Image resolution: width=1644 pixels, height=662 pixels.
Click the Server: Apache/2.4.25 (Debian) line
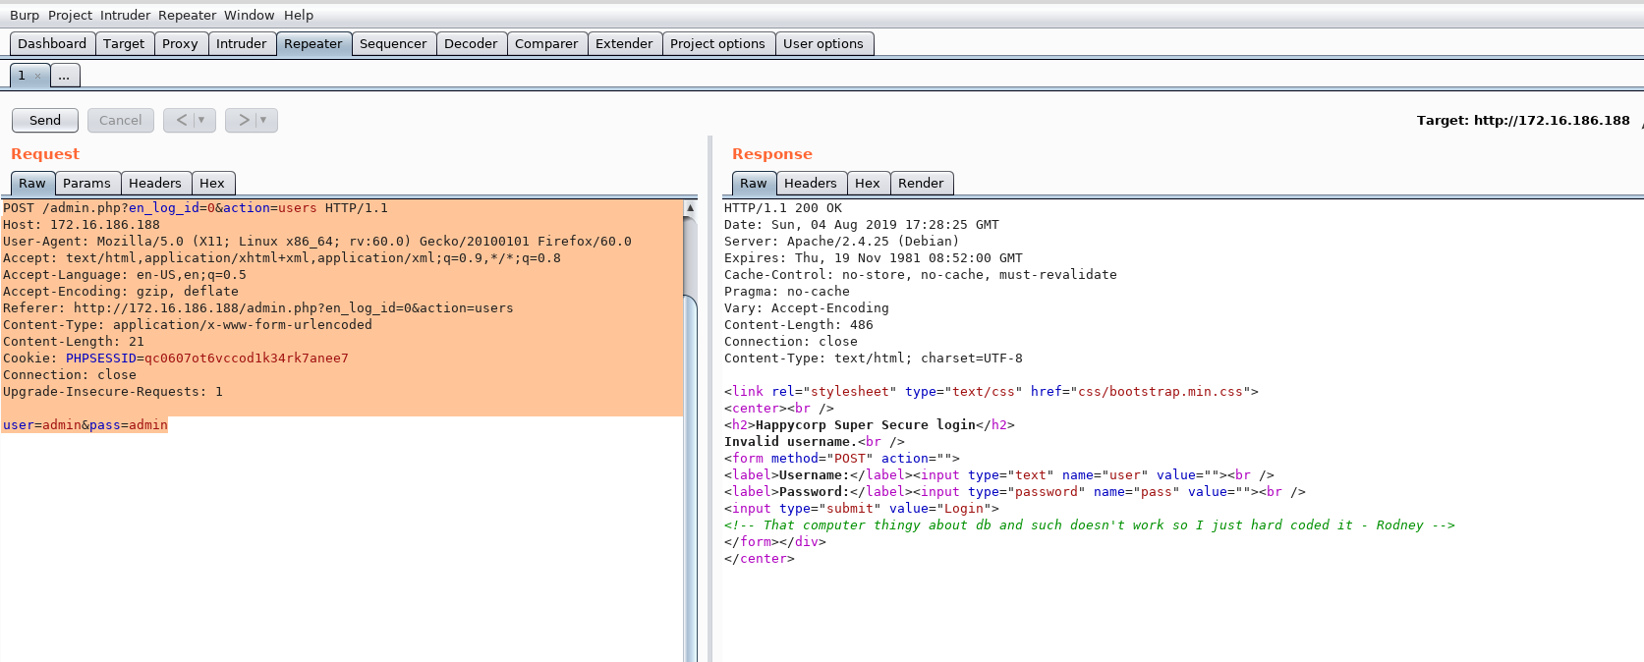click(x=842, y=242)
